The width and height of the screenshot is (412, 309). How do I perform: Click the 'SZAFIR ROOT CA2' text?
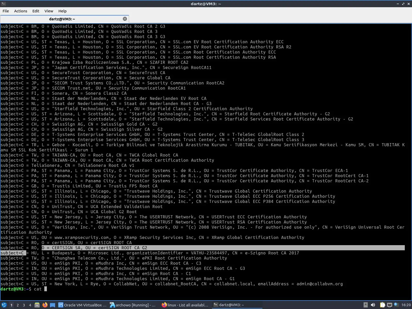pos(169,62)
